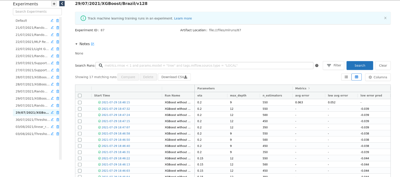Click the Search Experiments input field
The width and height of the screenshot is (400, 177).
pos(37,12)
